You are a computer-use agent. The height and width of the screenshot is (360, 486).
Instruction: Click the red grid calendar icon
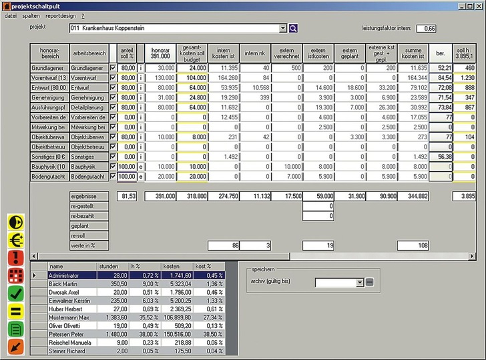(x=15, y=276)
